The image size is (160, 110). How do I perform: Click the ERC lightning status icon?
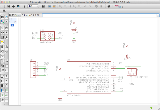[151, 107]
